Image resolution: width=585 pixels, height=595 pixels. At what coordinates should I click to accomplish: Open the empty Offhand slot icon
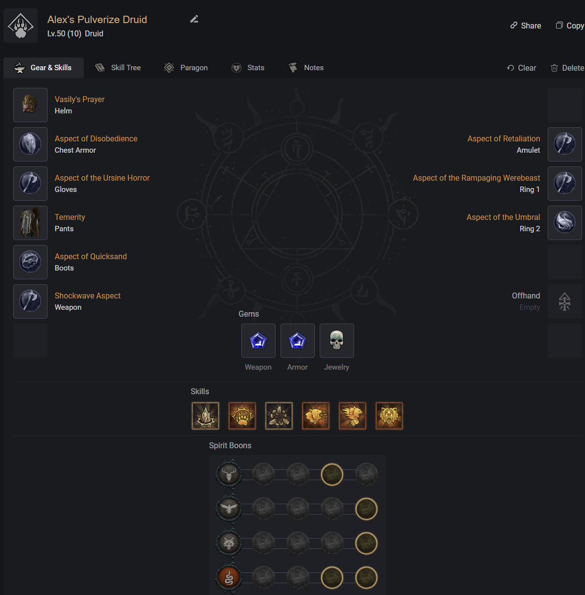[x=564, y=301]
